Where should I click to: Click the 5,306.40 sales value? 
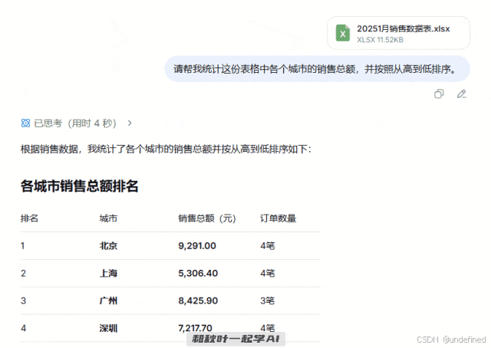(198, 273)
